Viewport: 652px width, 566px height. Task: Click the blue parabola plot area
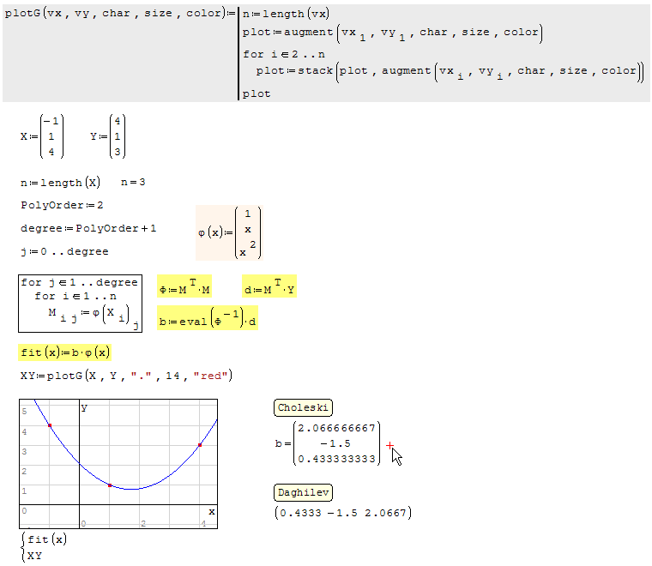[118, 463]
